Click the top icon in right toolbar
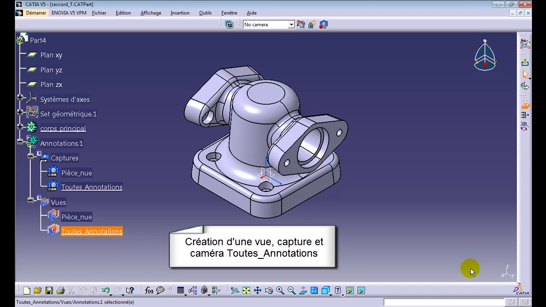 coord(525,44)
